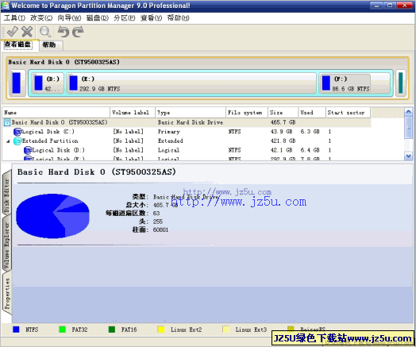Click the 42.1 GB size cell

(x=281, y=150)
